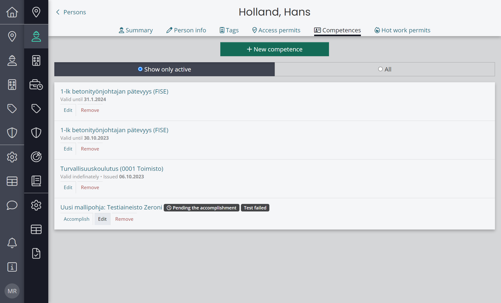Edit the Turvallisuuskoulutus competence
The image size is (501, 303).
pos(68,187)
